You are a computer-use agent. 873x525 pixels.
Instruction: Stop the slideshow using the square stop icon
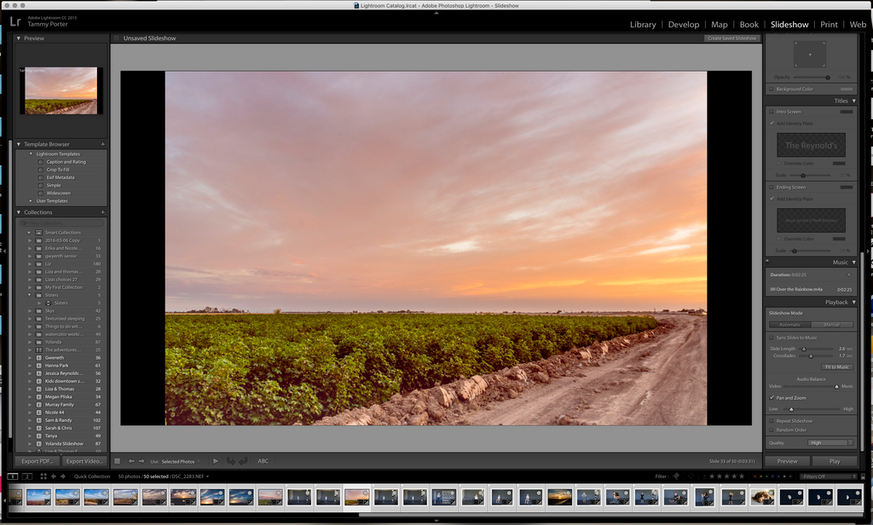[117, 461]
